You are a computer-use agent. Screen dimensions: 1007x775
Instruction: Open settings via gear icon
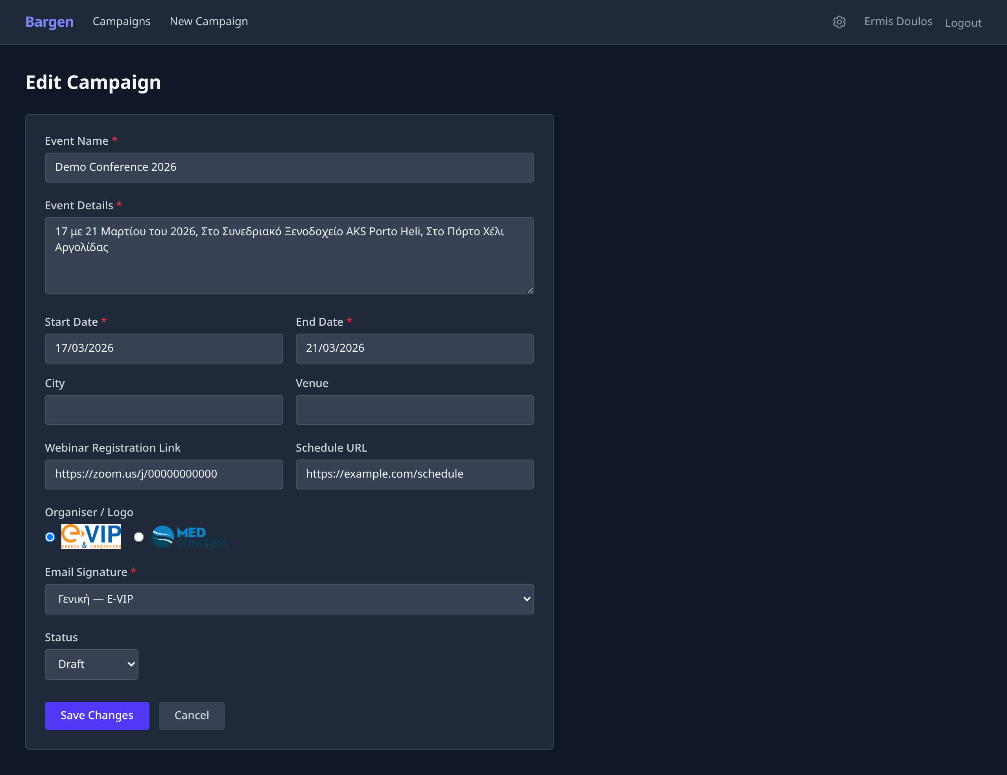click(839, 22)
